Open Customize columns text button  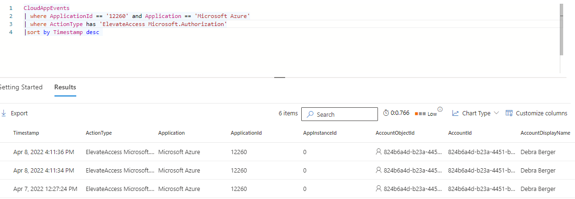[541, 113]
